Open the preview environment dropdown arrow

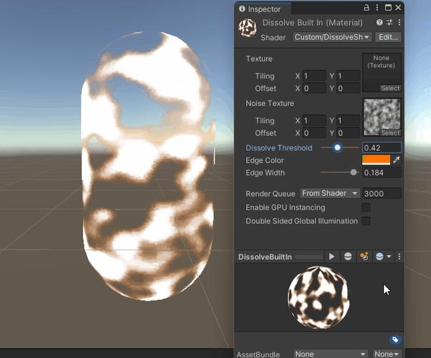pyautogui.click(x=389, y=256)
